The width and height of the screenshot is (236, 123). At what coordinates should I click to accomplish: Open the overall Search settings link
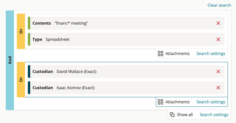214,115
